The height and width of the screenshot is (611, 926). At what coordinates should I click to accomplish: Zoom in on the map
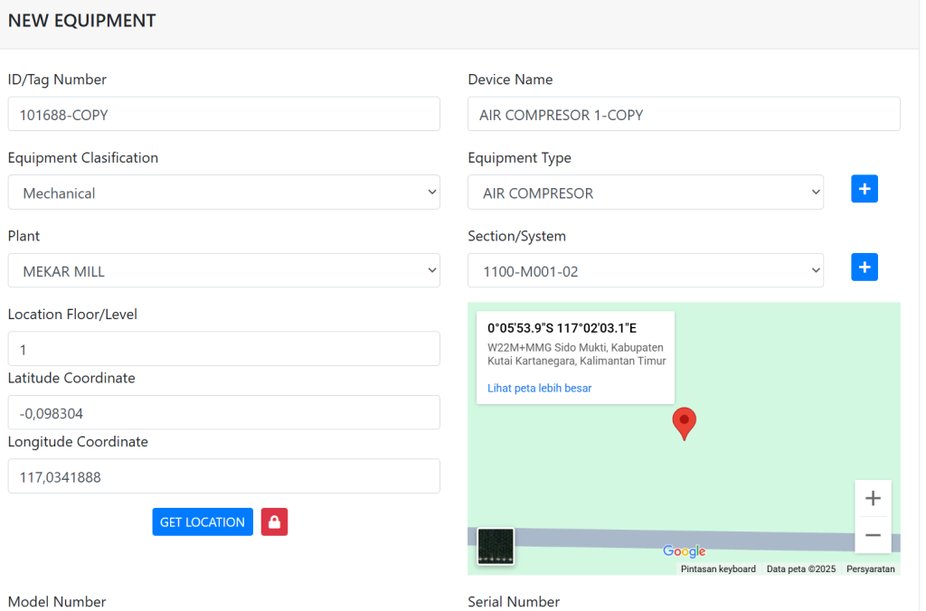(873, 499)
